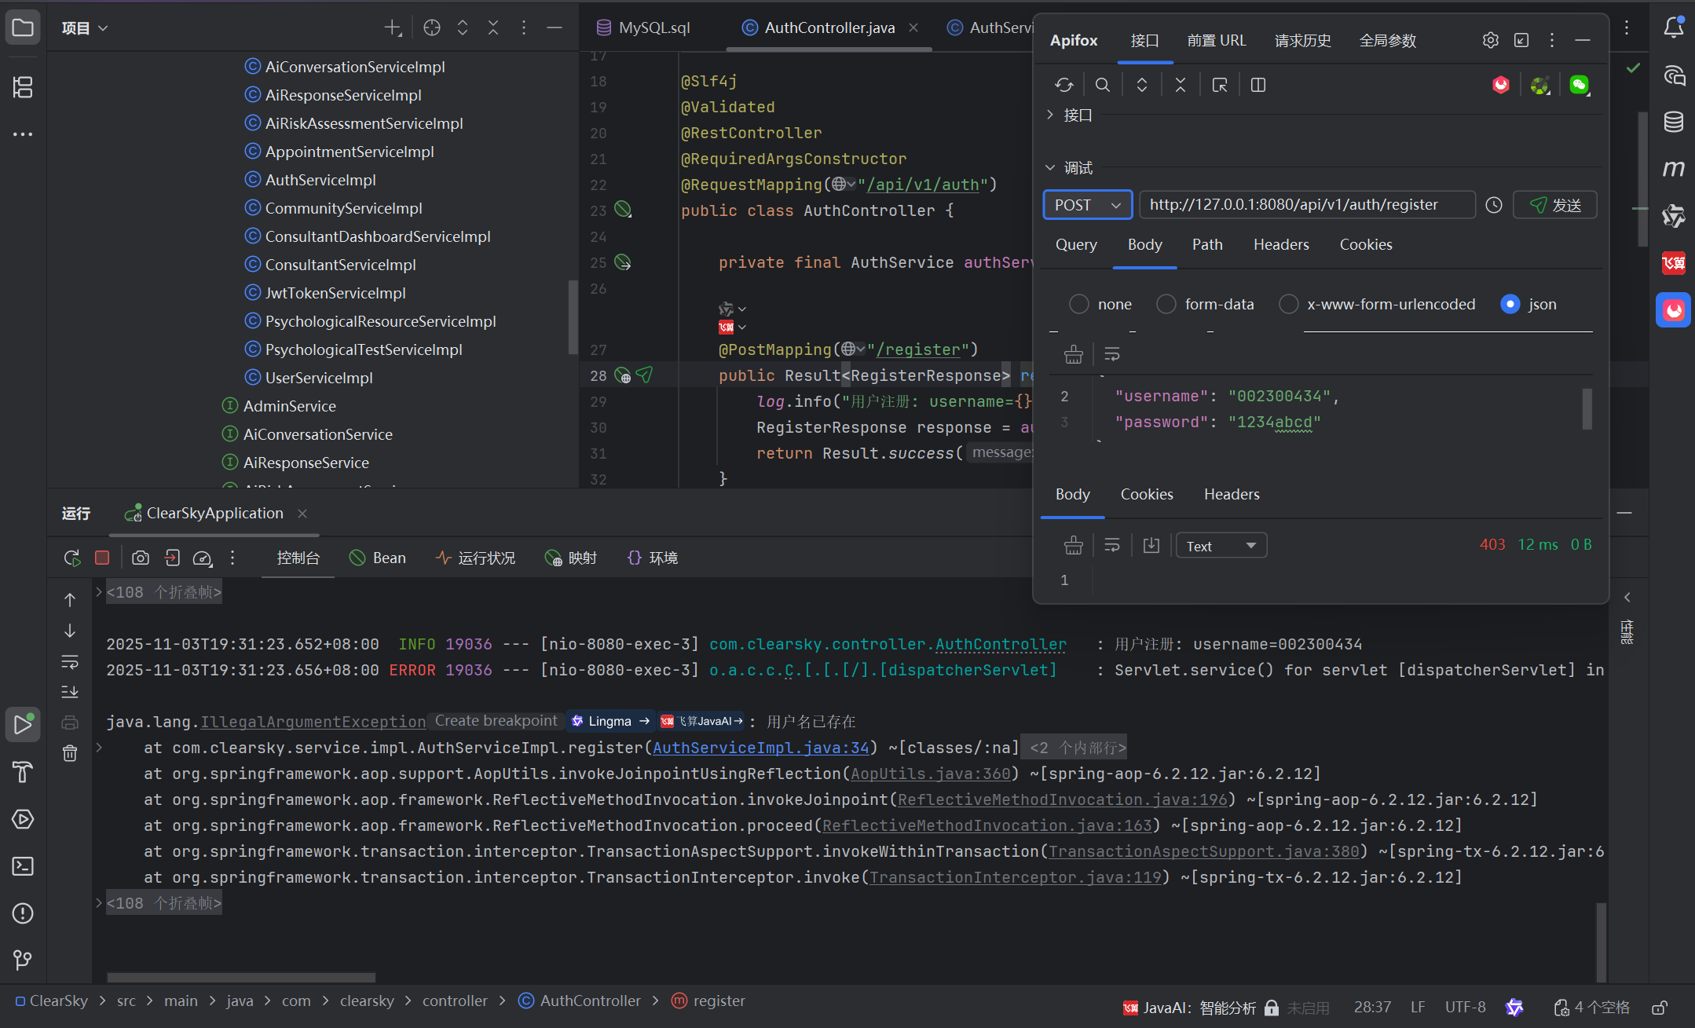The image size is (1695, 1028).
Task: Open the POST method dropdown
Action: [1088, 205]
